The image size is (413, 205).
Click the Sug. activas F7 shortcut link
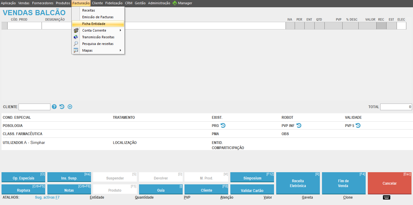click(47, 197)
